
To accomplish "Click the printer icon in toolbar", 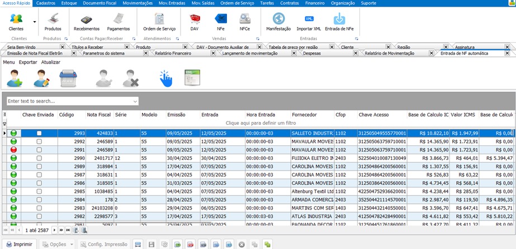I will 68,79.
